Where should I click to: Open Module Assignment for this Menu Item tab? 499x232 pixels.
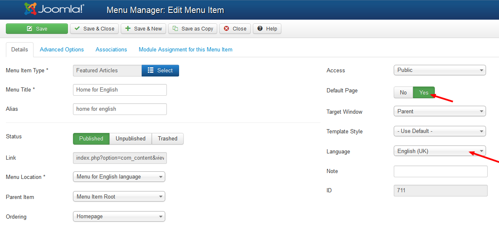coord(185,49)
